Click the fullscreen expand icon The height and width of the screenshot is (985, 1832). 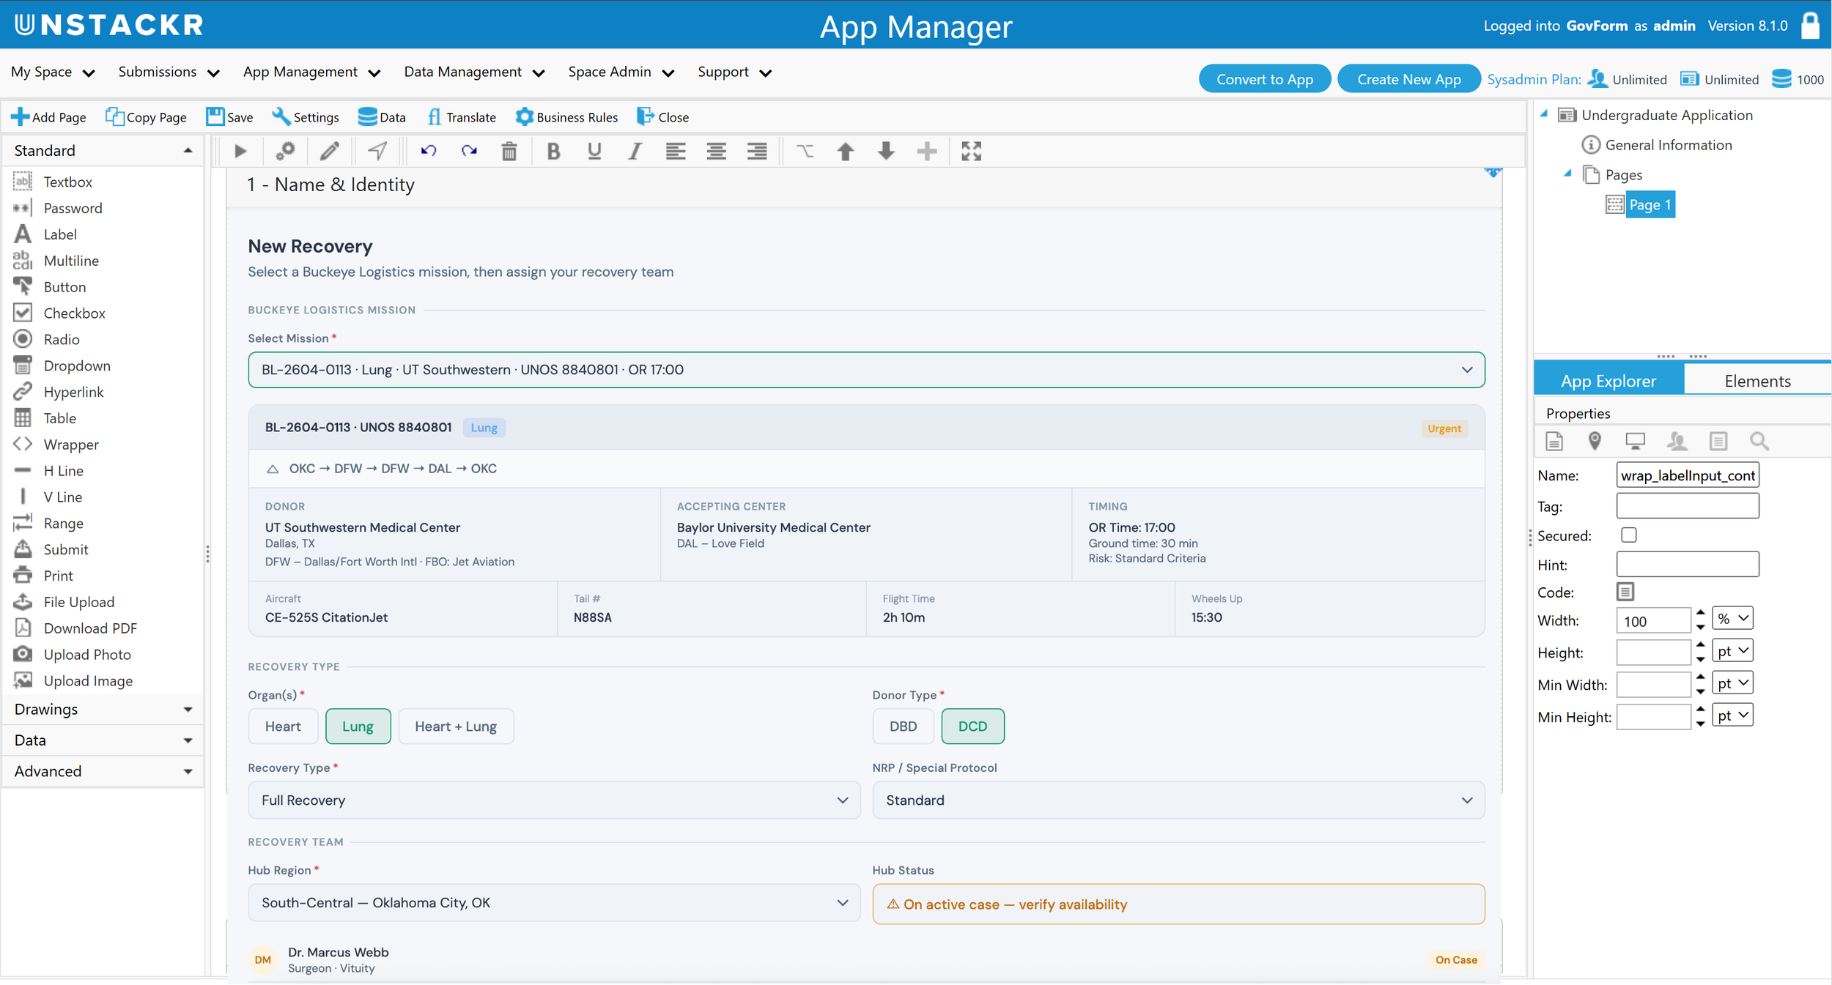pos(971,152)
